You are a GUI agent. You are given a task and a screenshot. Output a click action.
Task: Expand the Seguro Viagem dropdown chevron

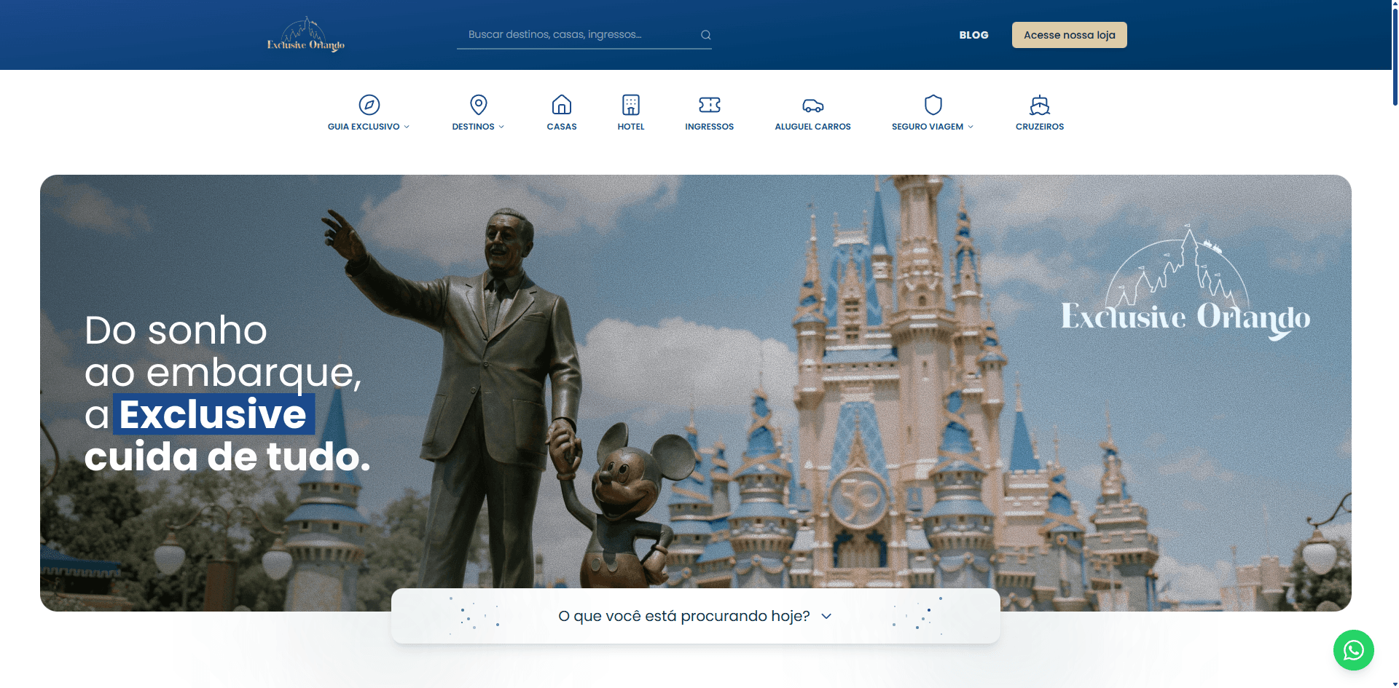click(971, 127)
